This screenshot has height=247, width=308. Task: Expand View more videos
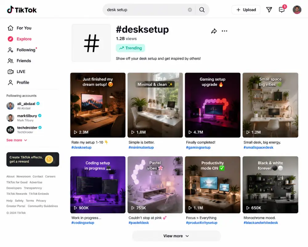(176, 236)
